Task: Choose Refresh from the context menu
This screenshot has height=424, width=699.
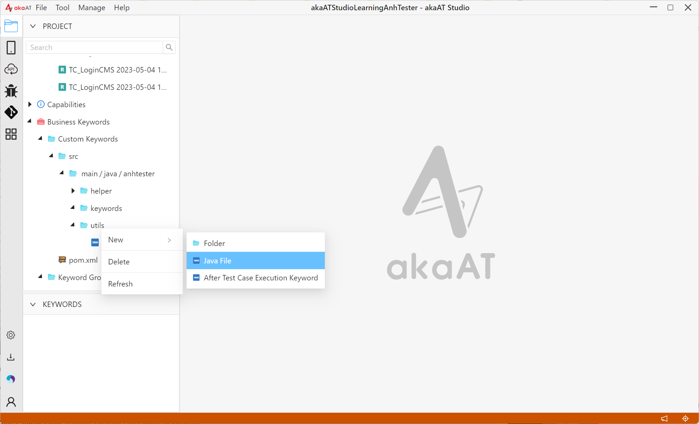Action: (x=142, y=284)
